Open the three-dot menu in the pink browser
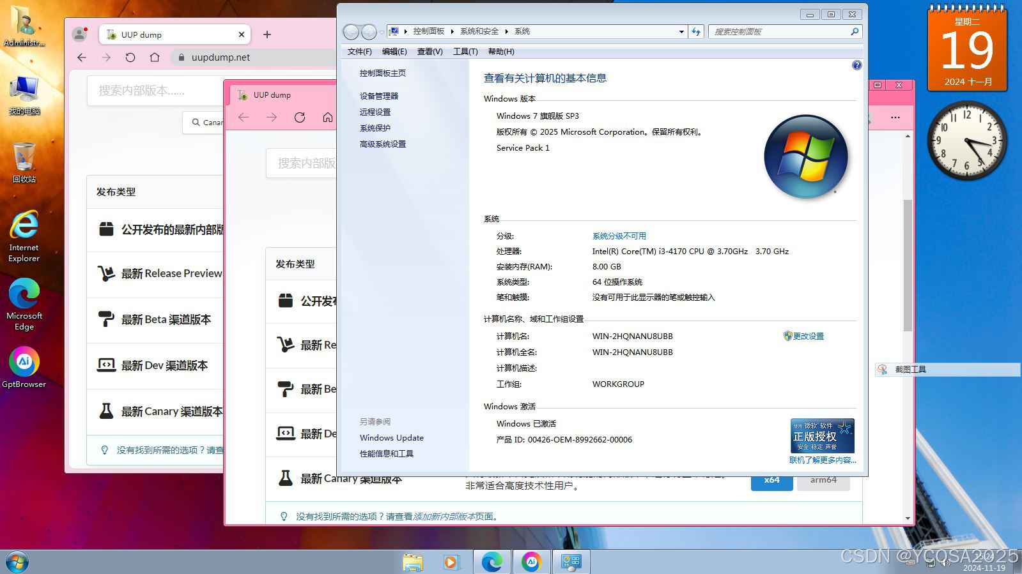The height and width of the screenshot is (574, 1022). [895, 117]
